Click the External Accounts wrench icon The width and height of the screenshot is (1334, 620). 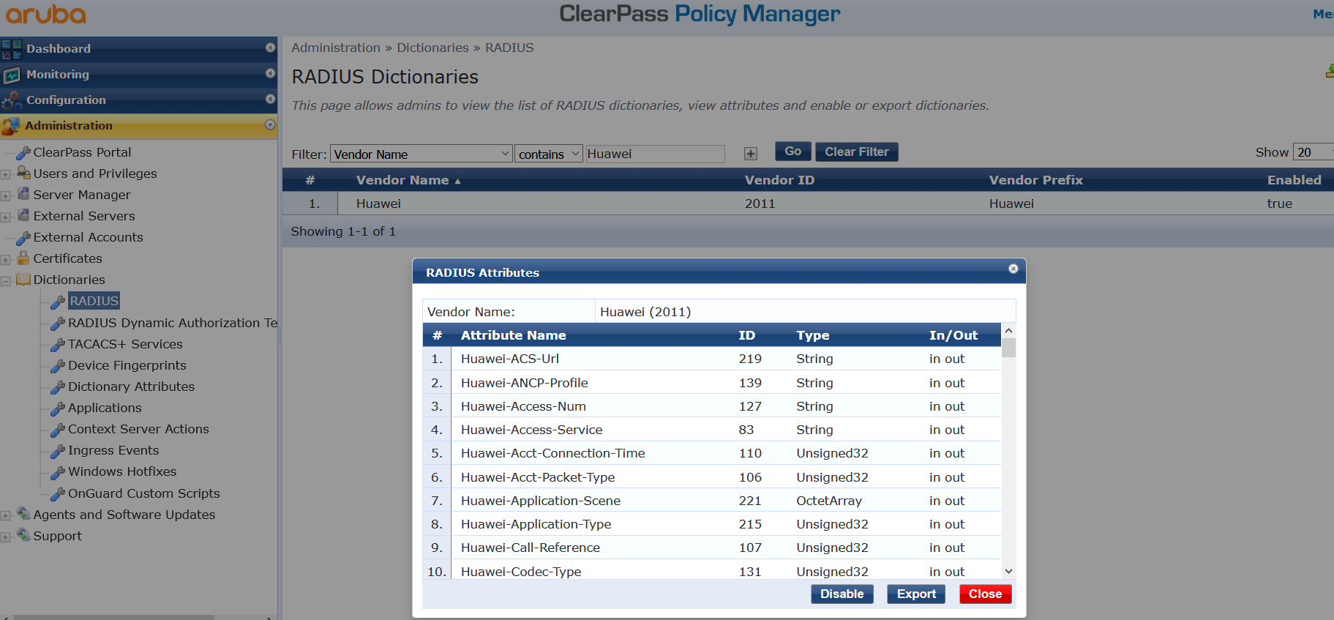tap(23, 237)
